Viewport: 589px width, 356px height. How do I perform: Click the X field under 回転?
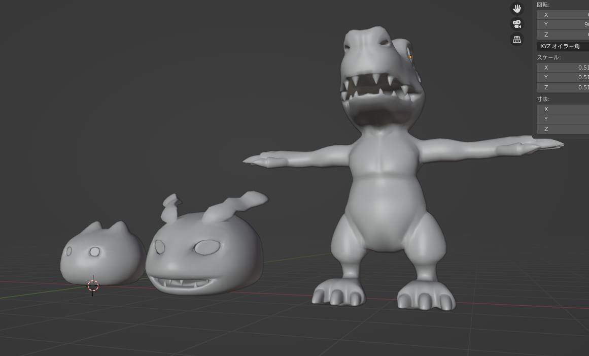[563, 15]
